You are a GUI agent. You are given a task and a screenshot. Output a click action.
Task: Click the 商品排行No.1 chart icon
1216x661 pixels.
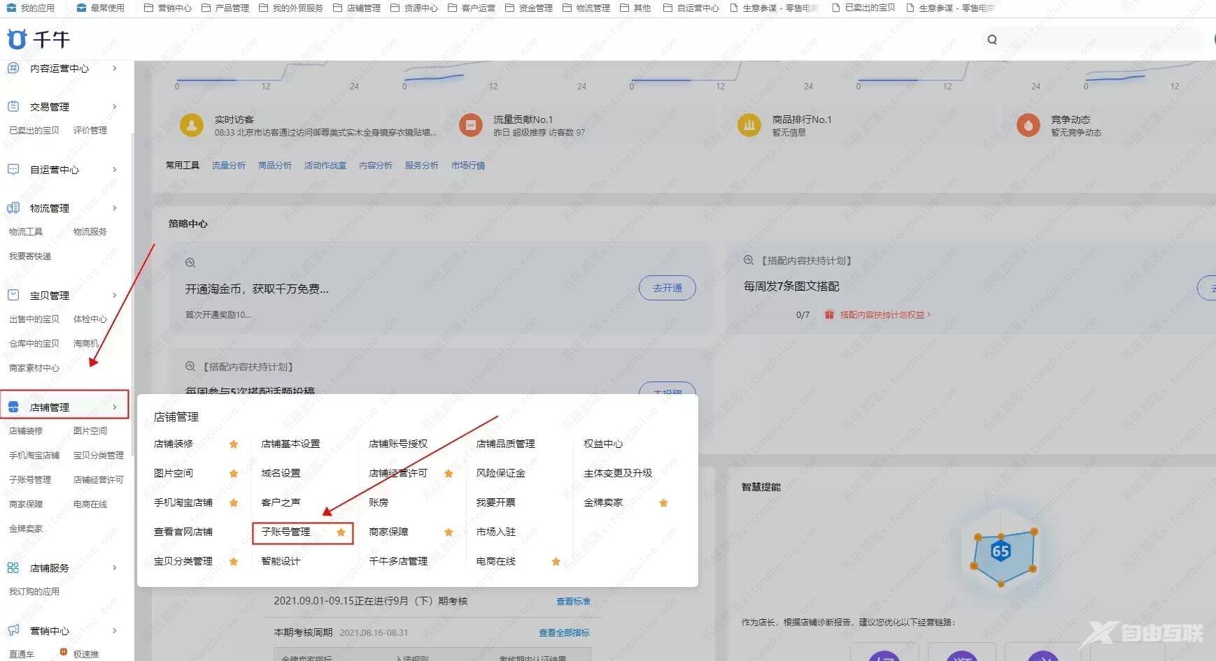[x=749, y=124]
